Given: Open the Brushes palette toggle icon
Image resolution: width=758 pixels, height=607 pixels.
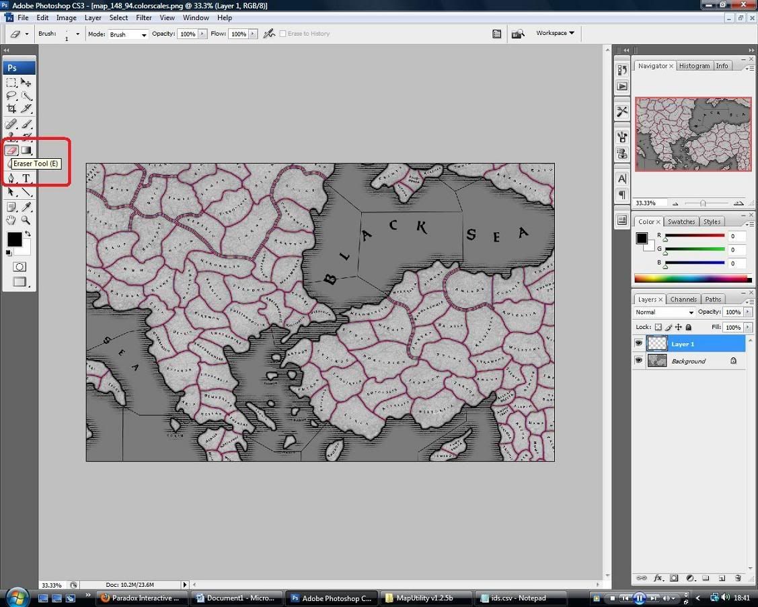Looking at the screenshot, I should click(x=496, y=34).
